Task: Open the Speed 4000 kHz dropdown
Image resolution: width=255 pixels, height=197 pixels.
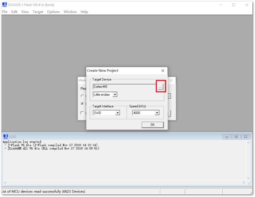Action: (157, 113)
